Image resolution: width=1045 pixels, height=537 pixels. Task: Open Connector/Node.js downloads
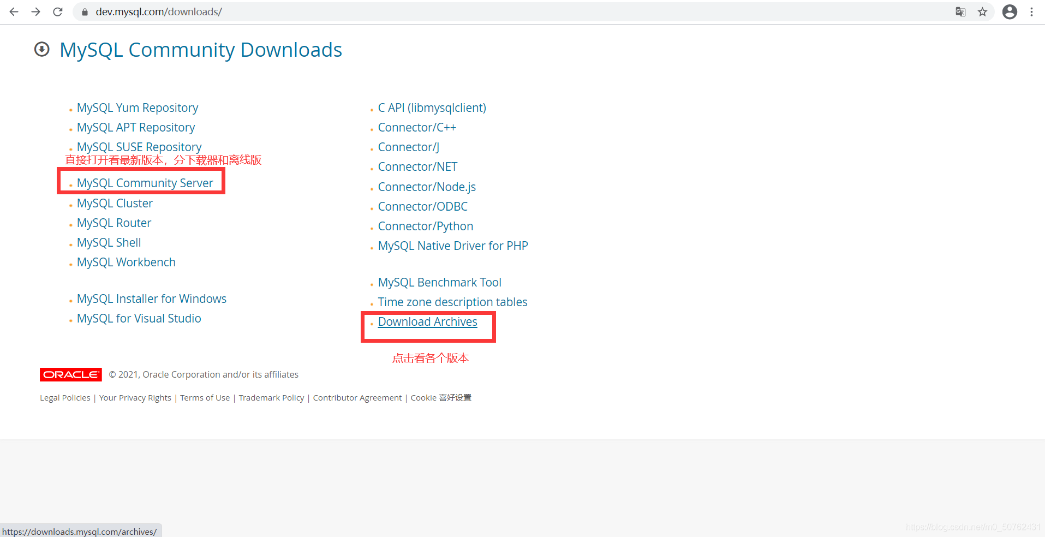[x=427, y=187]
